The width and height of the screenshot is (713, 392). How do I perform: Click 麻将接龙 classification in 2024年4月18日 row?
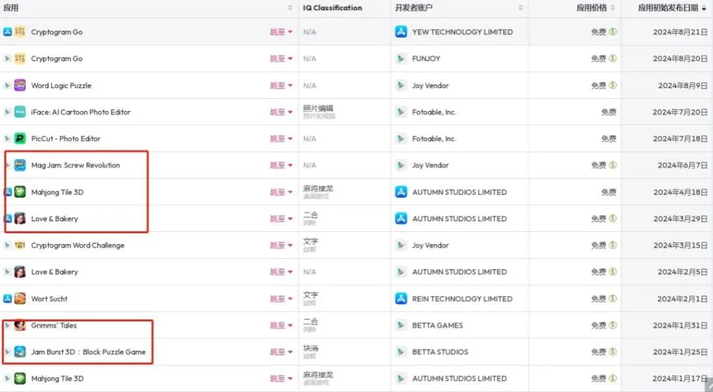pos(318,188)
